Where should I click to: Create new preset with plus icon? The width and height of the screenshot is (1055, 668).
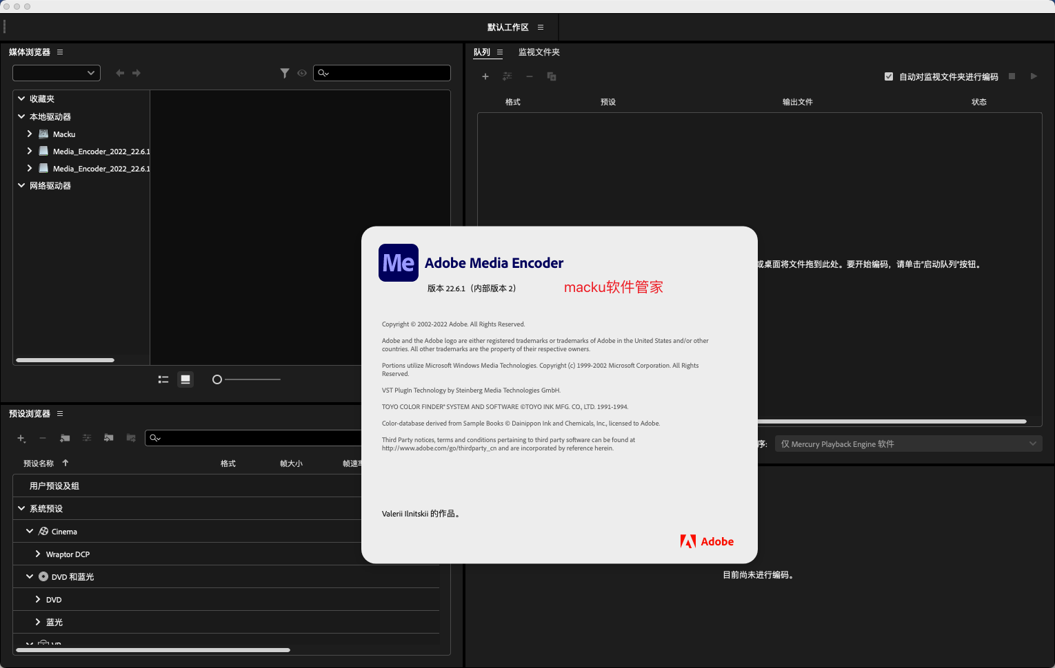click(x=21, y=438)
